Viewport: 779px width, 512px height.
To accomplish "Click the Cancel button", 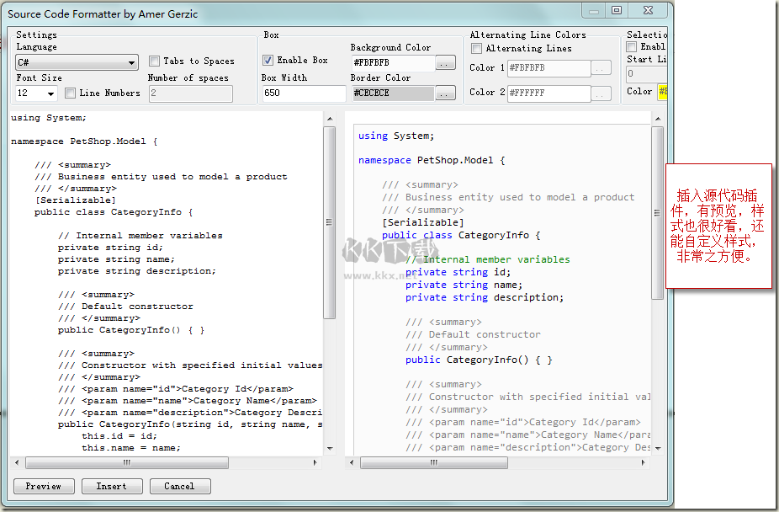I will click(180, 486).
